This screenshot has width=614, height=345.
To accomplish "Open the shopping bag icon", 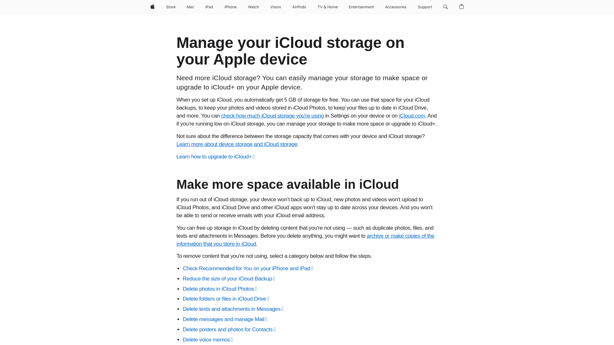I will coord(461,7).
